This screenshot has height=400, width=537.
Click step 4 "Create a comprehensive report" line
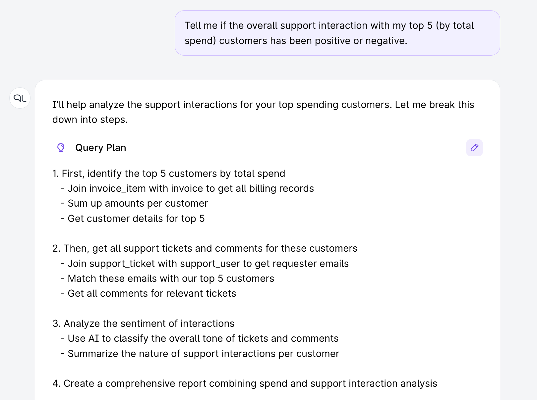pyautogui.click(x=245, y=383)
